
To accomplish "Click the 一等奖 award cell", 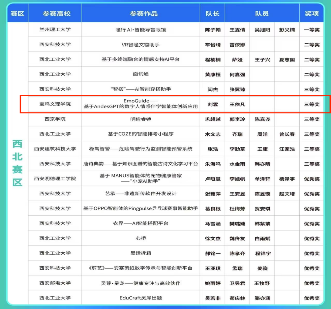I will 312,30.
